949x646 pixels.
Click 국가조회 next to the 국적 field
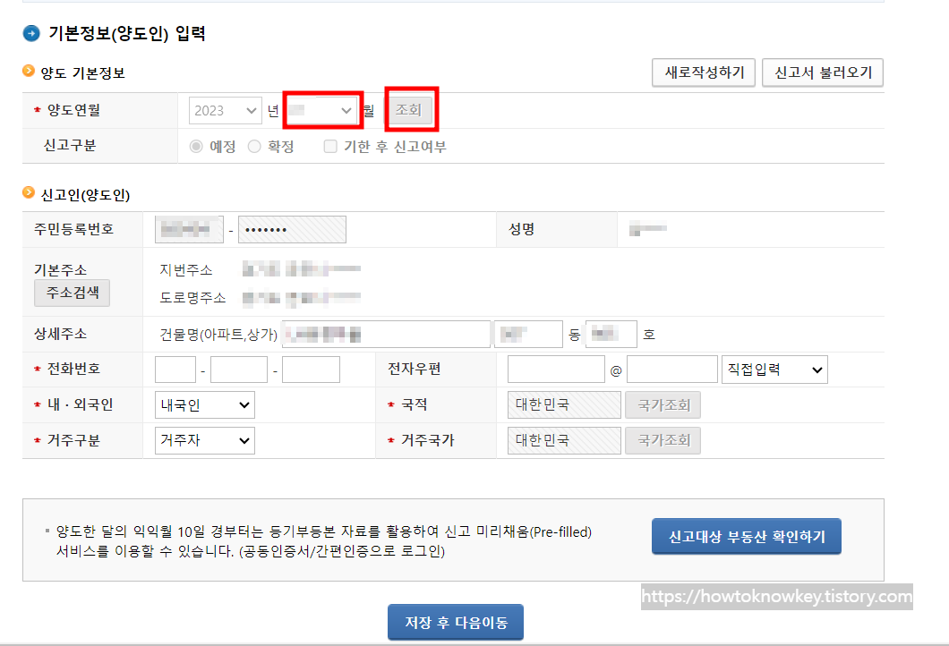(x=663, y=404)
